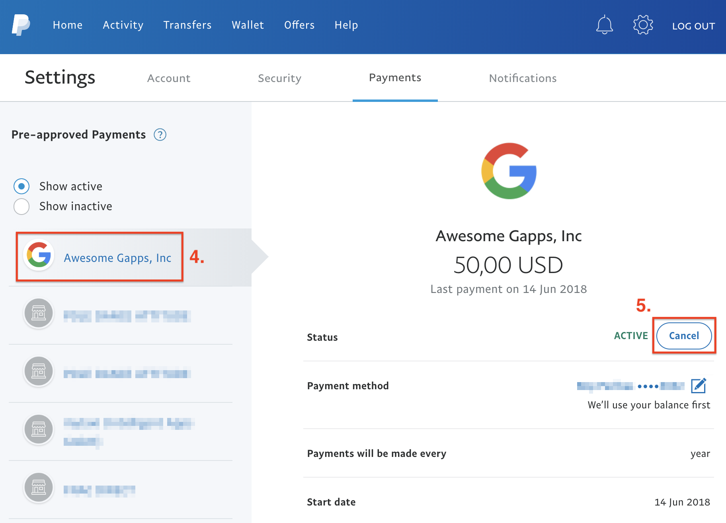726x523 pixels.
Task: Open the settings gear icon
Action: pyautogui.click(x=643, y=25)
